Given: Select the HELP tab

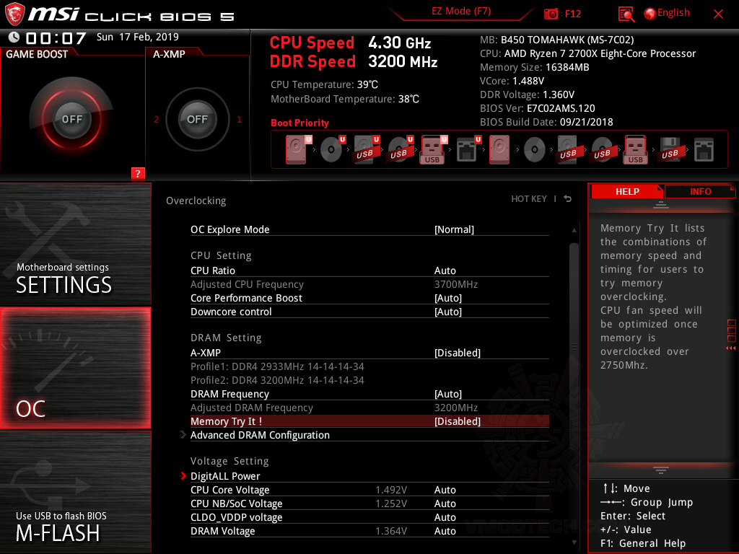Looking at the screenshot, I should [627, 191].
